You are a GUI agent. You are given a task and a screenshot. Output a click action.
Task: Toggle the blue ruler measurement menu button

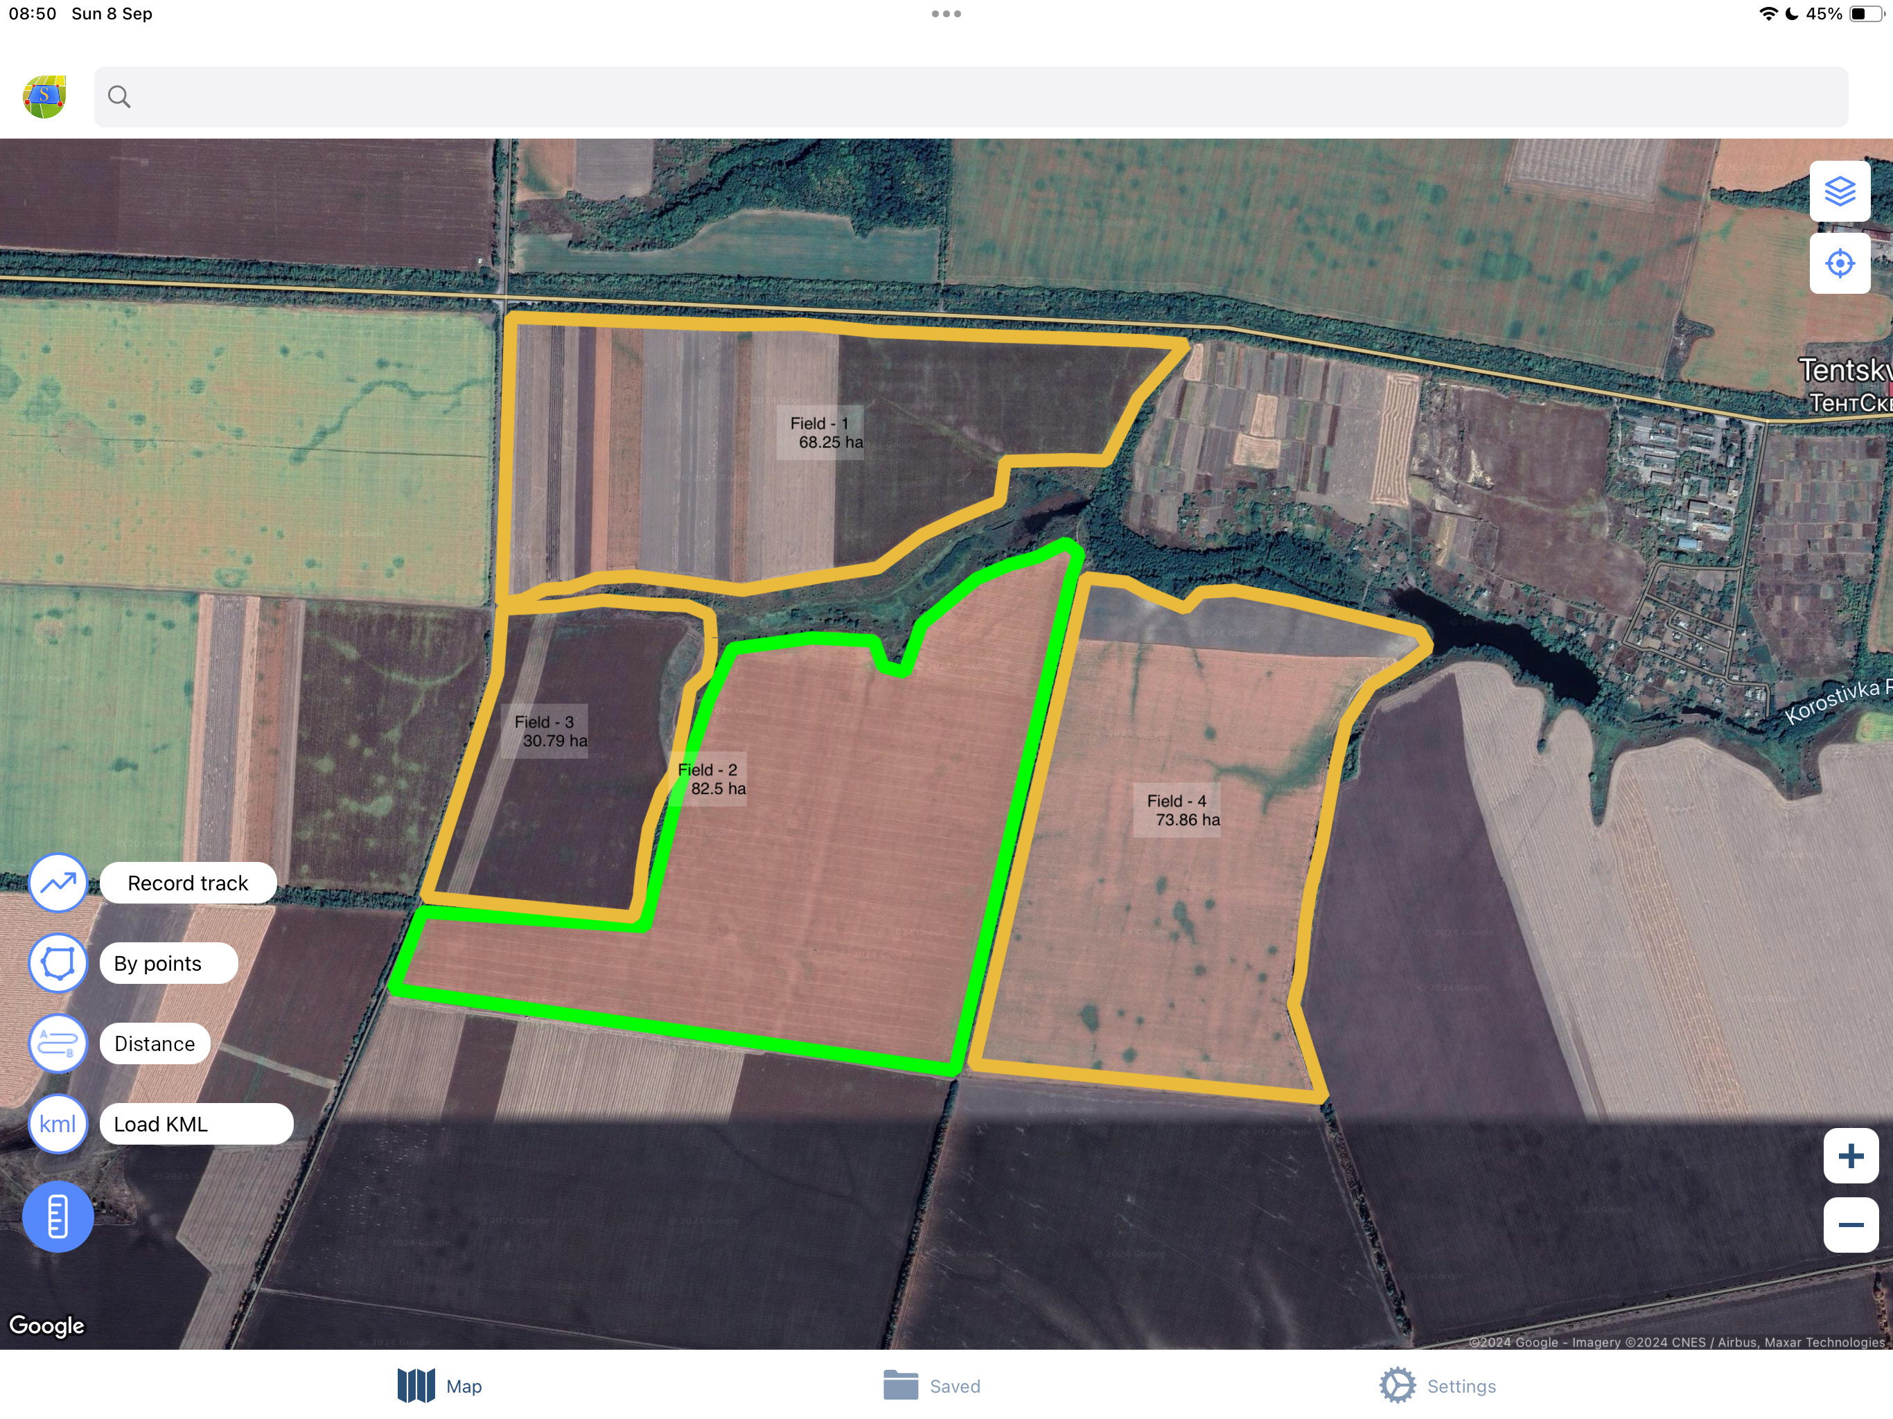[58, 1216]
